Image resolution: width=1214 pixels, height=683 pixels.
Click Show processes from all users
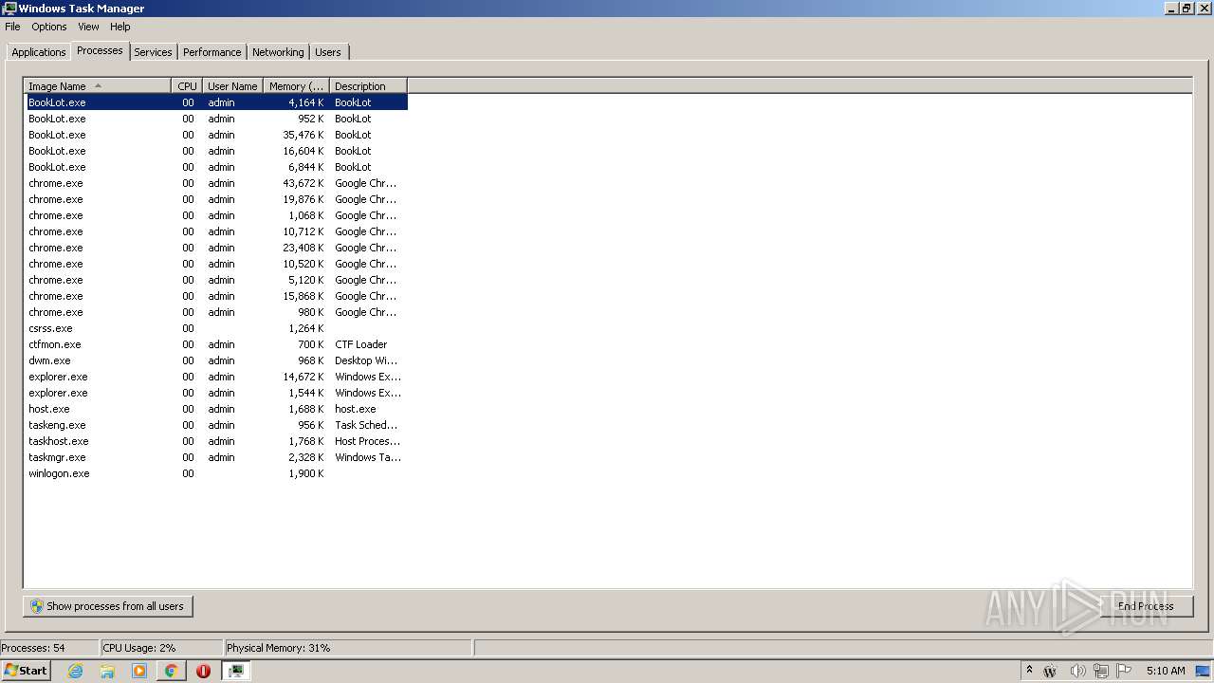tap(108, 606)
